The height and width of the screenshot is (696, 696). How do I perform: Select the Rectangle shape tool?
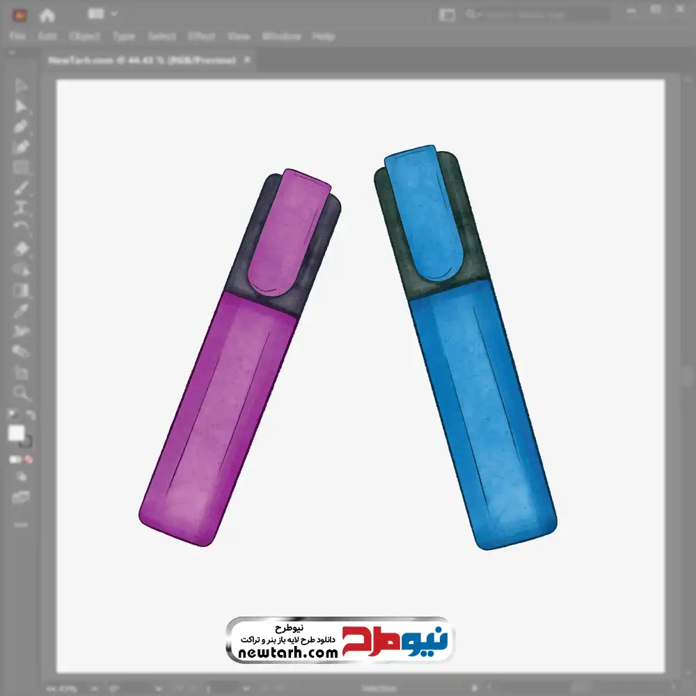21,167
